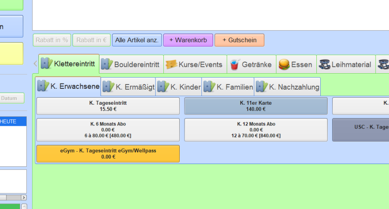The image size is (389, 209).
Task: Click the + Gutschein button
Action: click(239, 40)
